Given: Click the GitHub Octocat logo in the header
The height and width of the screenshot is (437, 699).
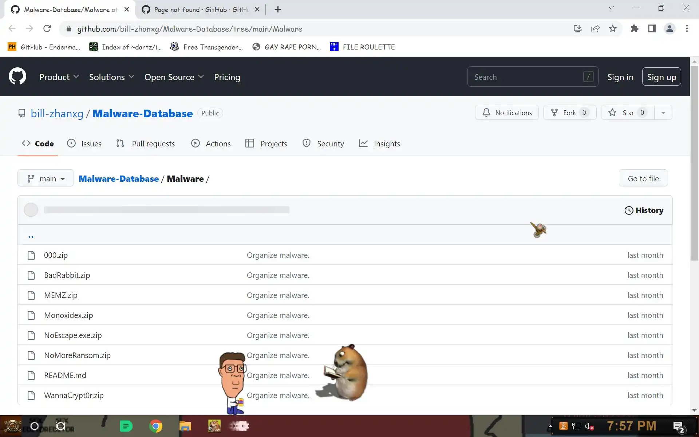Looking at the screenshot, I should pos(17,76).
